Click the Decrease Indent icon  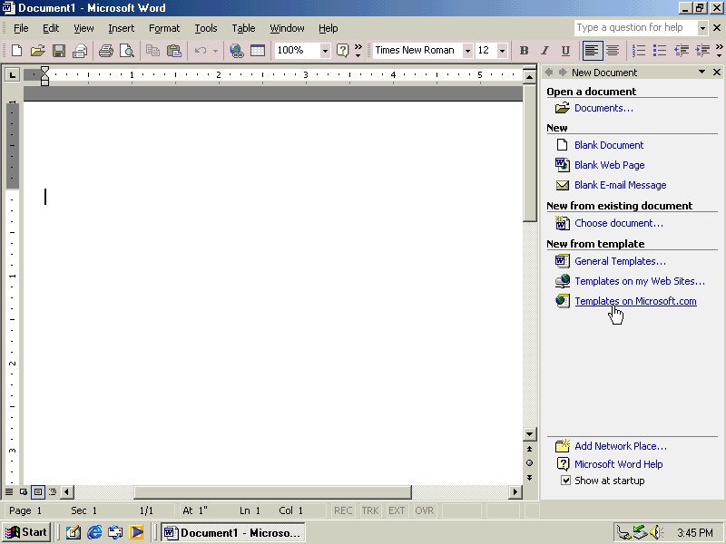coord(682,51)
